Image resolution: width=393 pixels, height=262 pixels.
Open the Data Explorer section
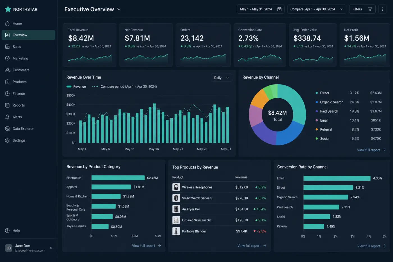(x=28, y=129)
